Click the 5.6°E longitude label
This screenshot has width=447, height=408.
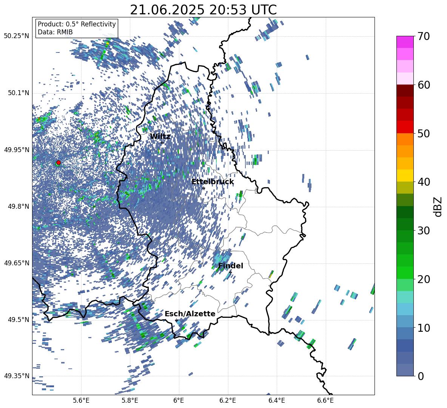81,400
